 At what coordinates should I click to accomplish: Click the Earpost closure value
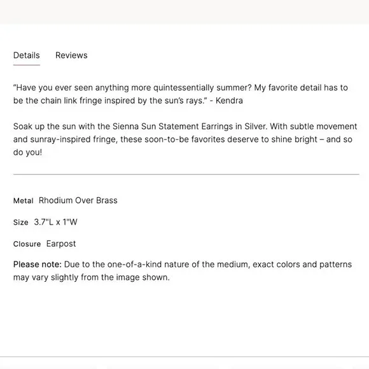coord(61,244)
